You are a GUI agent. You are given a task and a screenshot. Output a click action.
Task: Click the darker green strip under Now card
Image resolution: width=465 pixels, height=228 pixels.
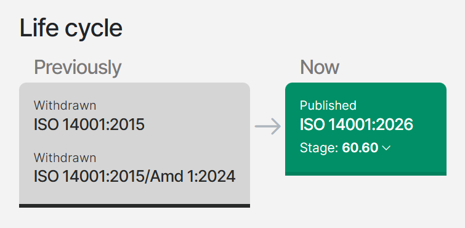(x=366, y=174)
